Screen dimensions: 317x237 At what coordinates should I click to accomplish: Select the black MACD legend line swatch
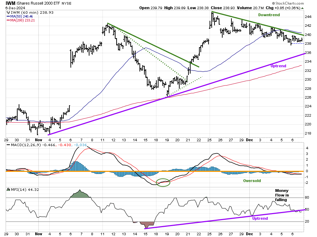pos(8,145)
